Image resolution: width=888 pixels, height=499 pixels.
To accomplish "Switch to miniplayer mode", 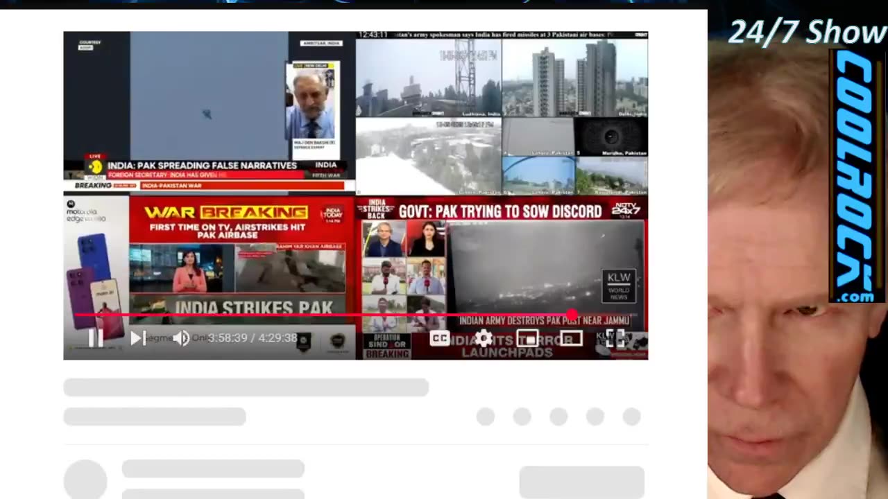I will coord(527,338).
